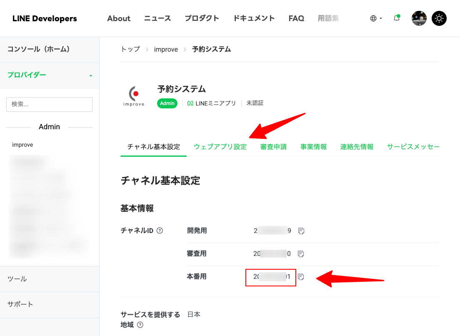Show help for サービスを提供する地域
Image resolution: width=460 pixels, height=336 pixels.
pyautogui.click(x=140, y=325)
